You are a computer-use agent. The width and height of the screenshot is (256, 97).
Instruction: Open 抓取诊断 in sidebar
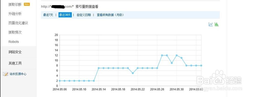point(15,5)
